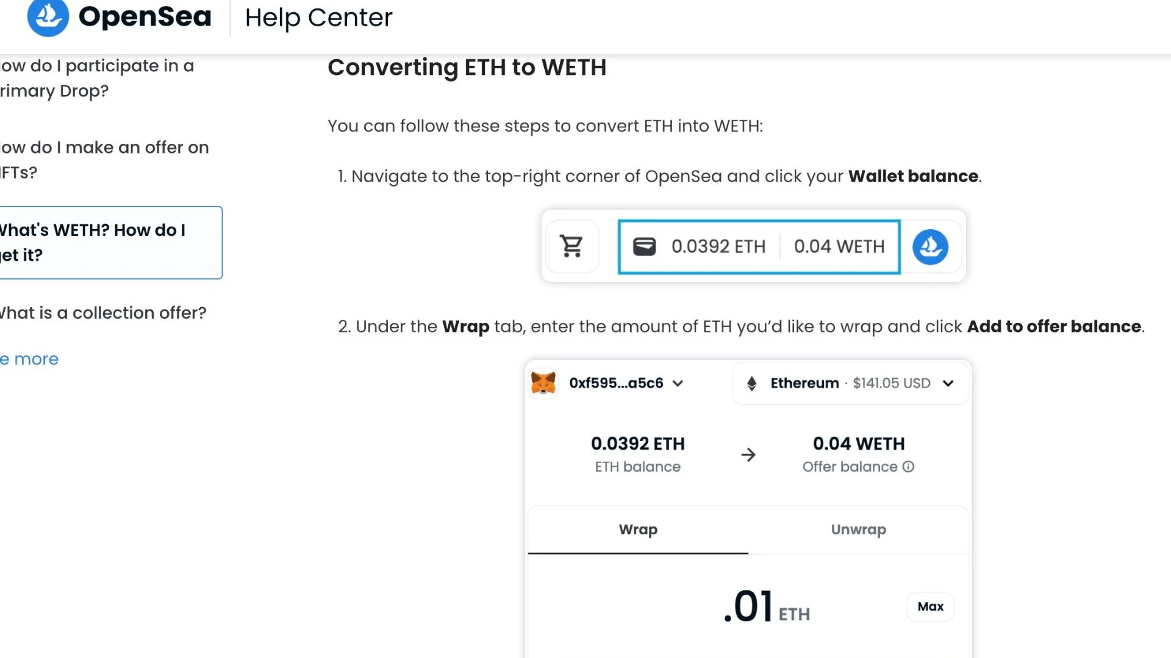Select the Wrap tab

[x=638, y=529]
